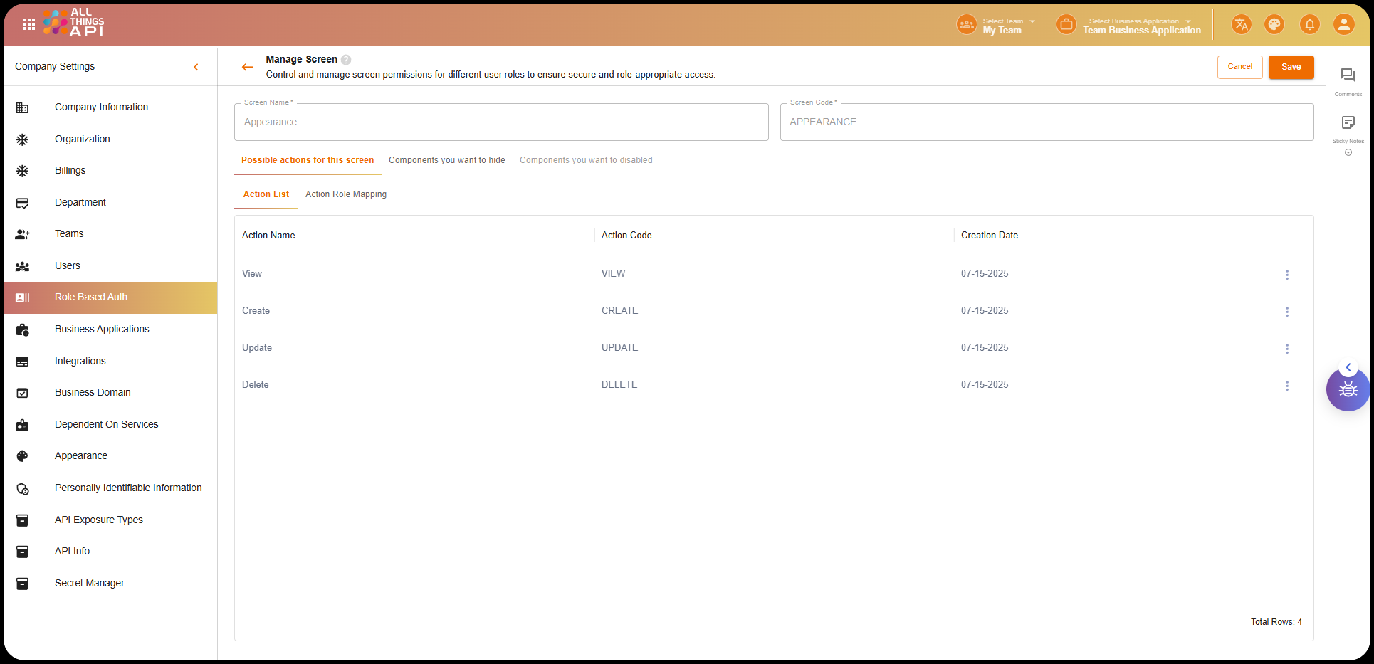This screenshot has height=664, width=1374.
Task: Open the notifications bell
Action: (1309, 25)
